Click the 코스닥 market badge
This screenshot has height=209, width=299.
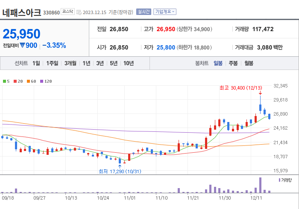67,12
